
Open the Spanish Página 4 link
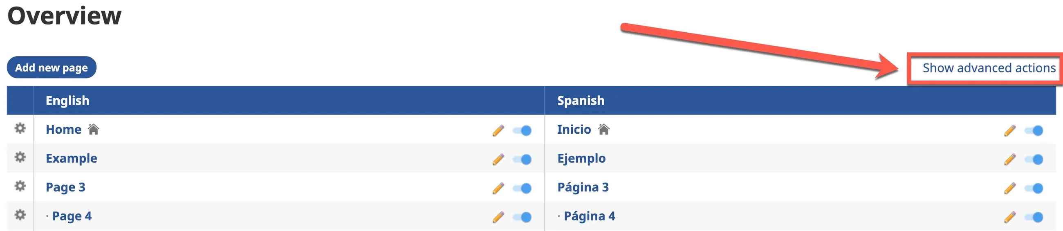click(x=589, y=216)
